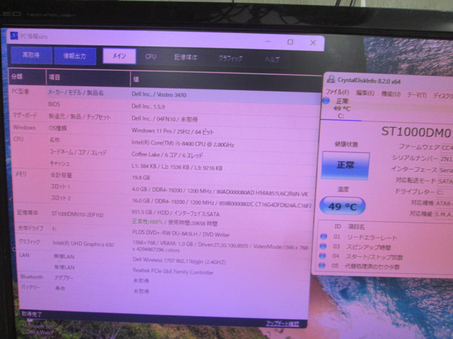Viewport: 453px width, 339px height.
Task: Select the "Realtek PCIe GbE Family Controller" value
Action: point(173,271)
